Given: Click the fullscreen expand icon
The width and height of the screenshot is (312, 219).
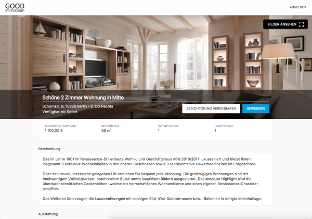Looking at the screenshot, I should click(301, 25).
